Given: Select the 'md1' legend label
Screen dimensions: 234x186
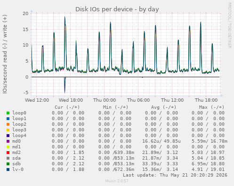Looking at the screenshot, I should click(16, 147).
